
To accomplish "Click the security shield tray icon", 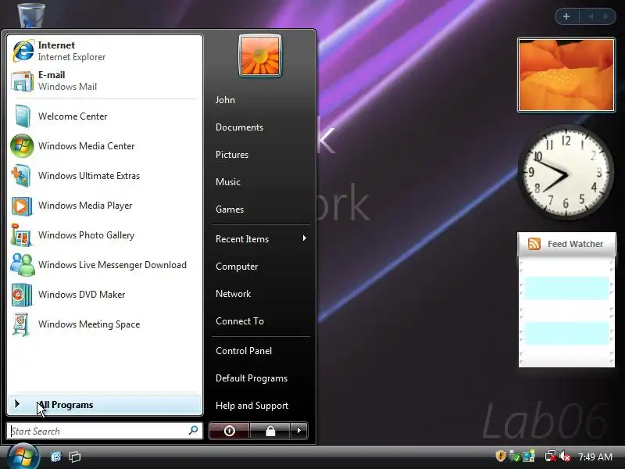I will (x=501, y=456).
